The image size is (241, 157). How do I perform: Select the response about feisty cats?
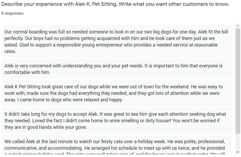pos(116,146)
